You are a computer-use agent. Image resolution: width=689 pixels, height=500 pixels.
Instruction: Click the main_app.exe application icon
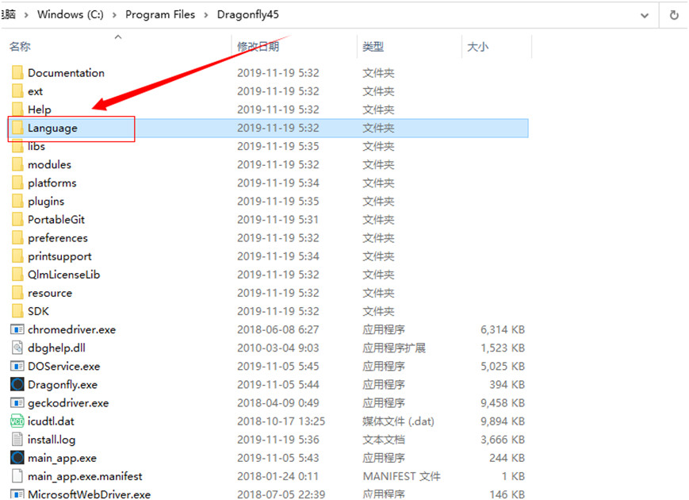tap(17, 458)
